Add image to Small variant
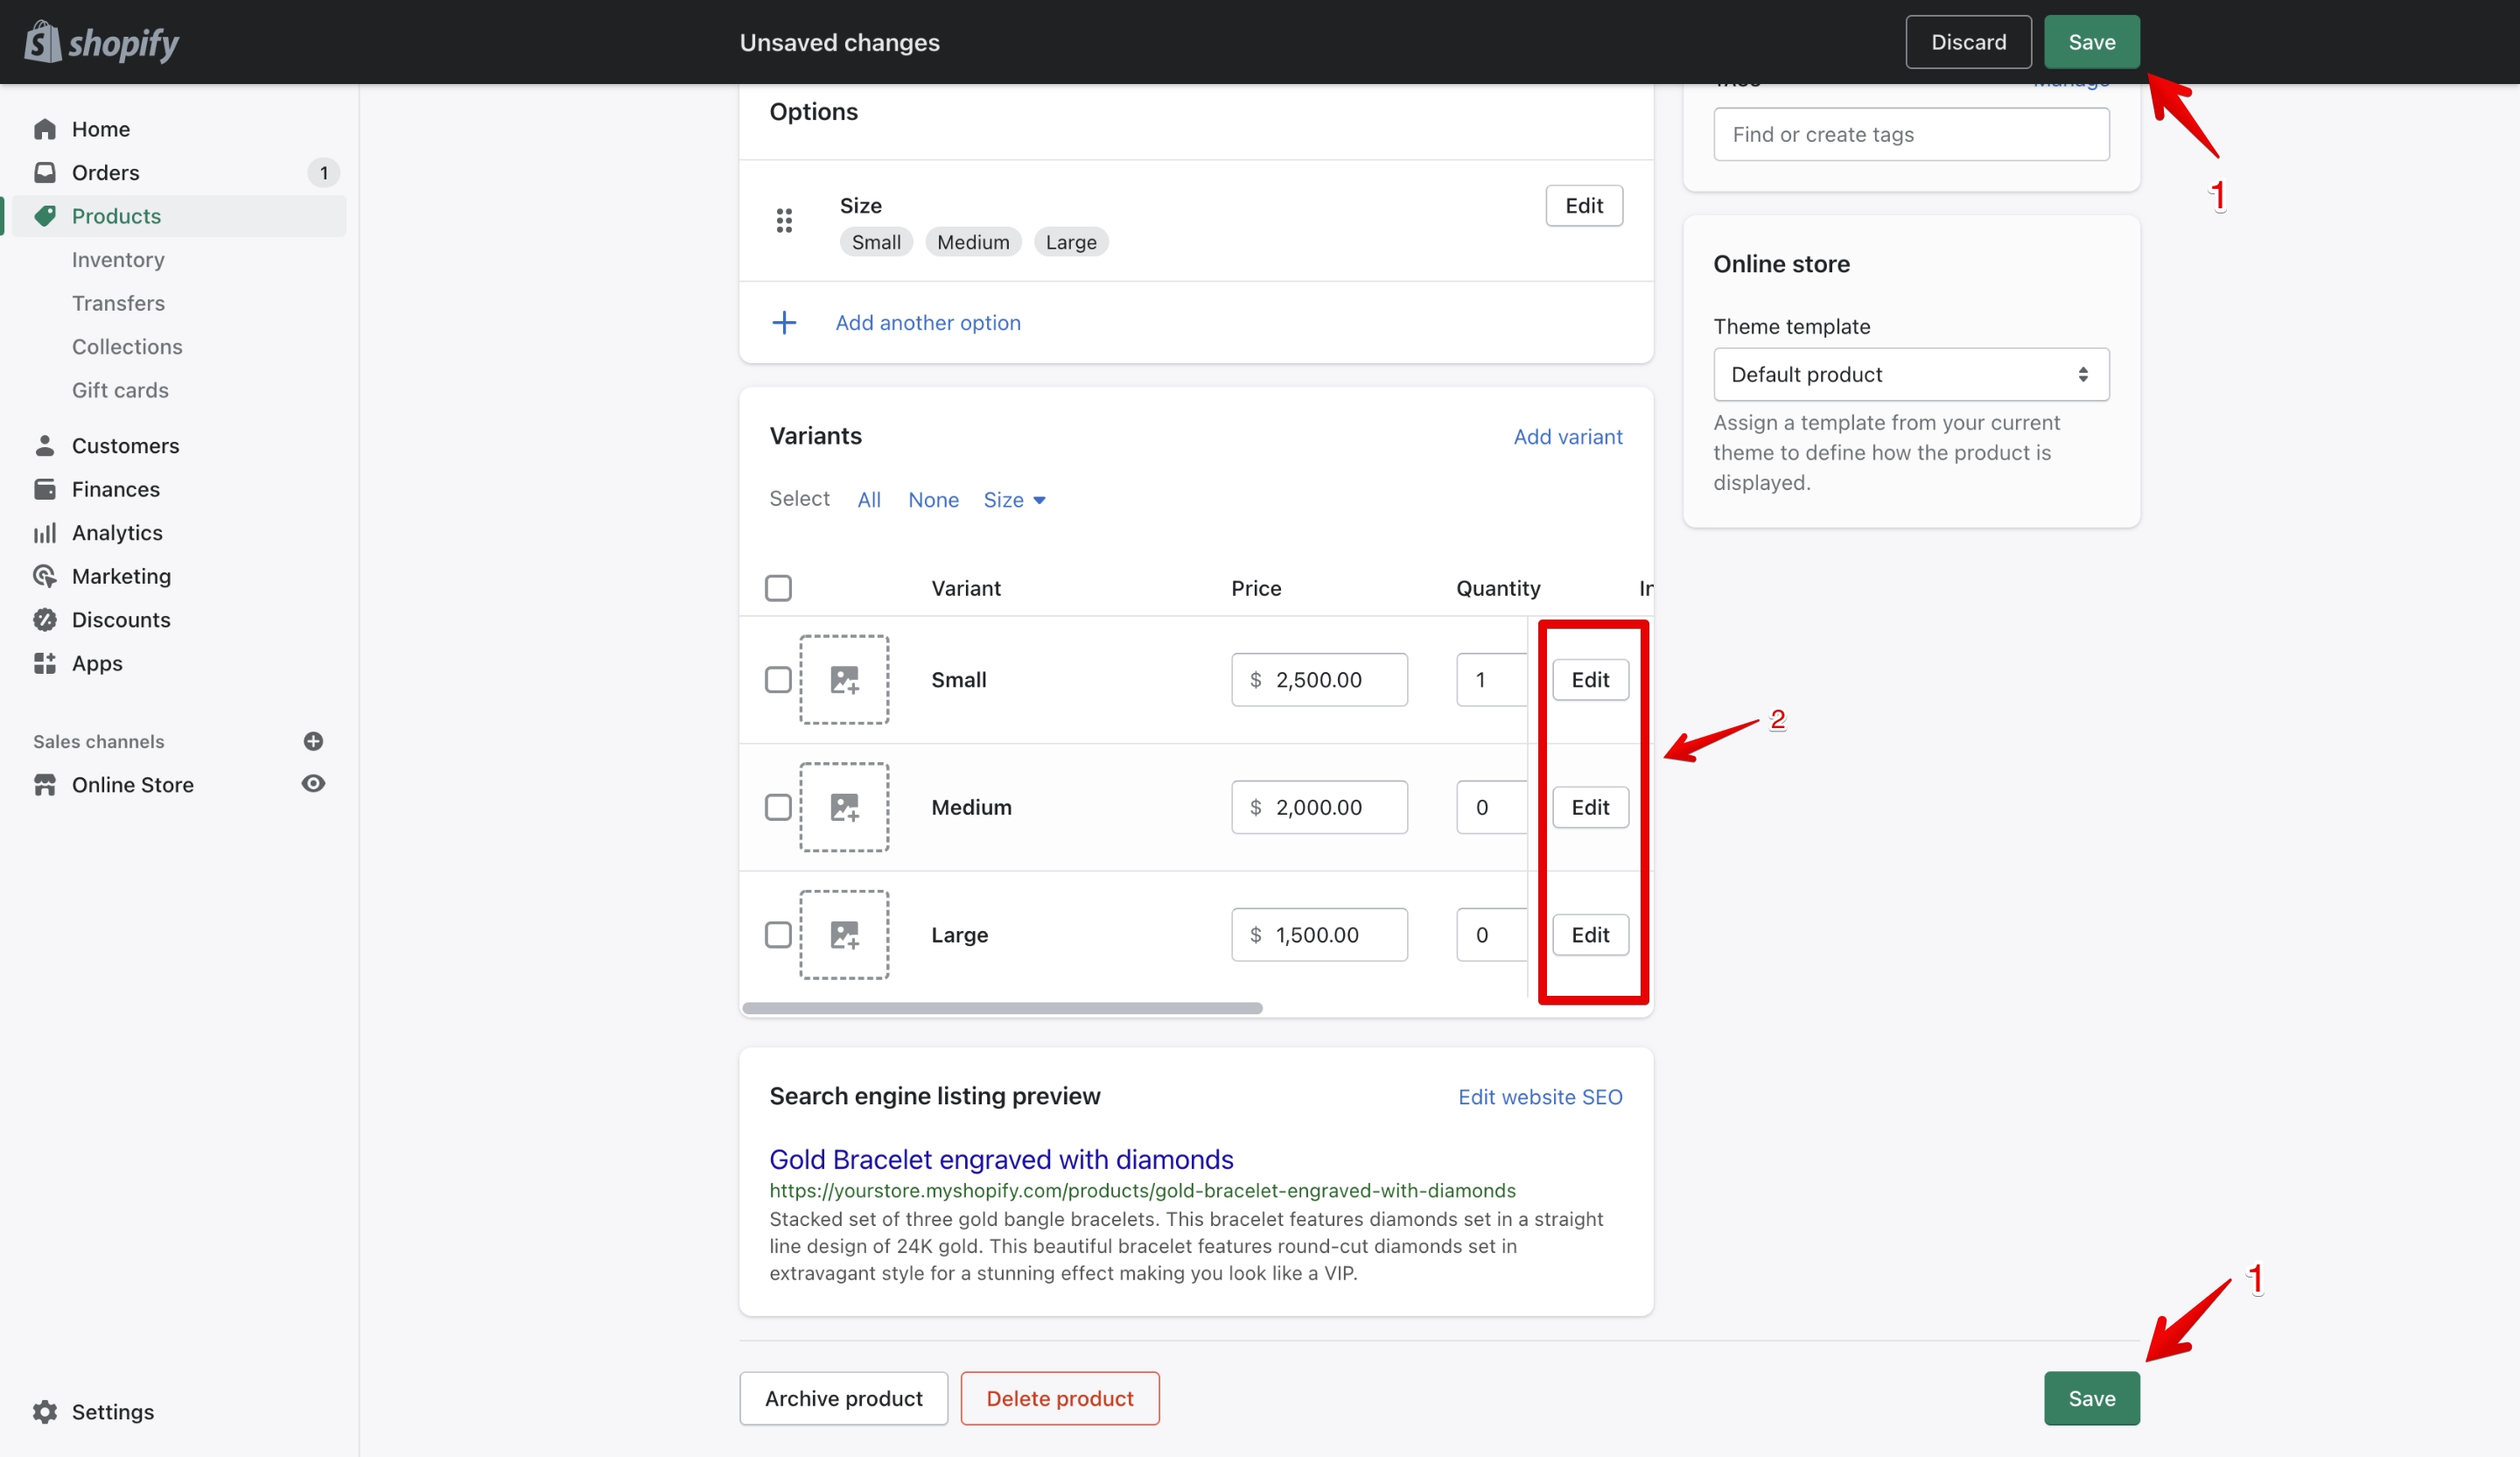The image size is (2520, 1457). pyautogui.click(x=844, y=680)
